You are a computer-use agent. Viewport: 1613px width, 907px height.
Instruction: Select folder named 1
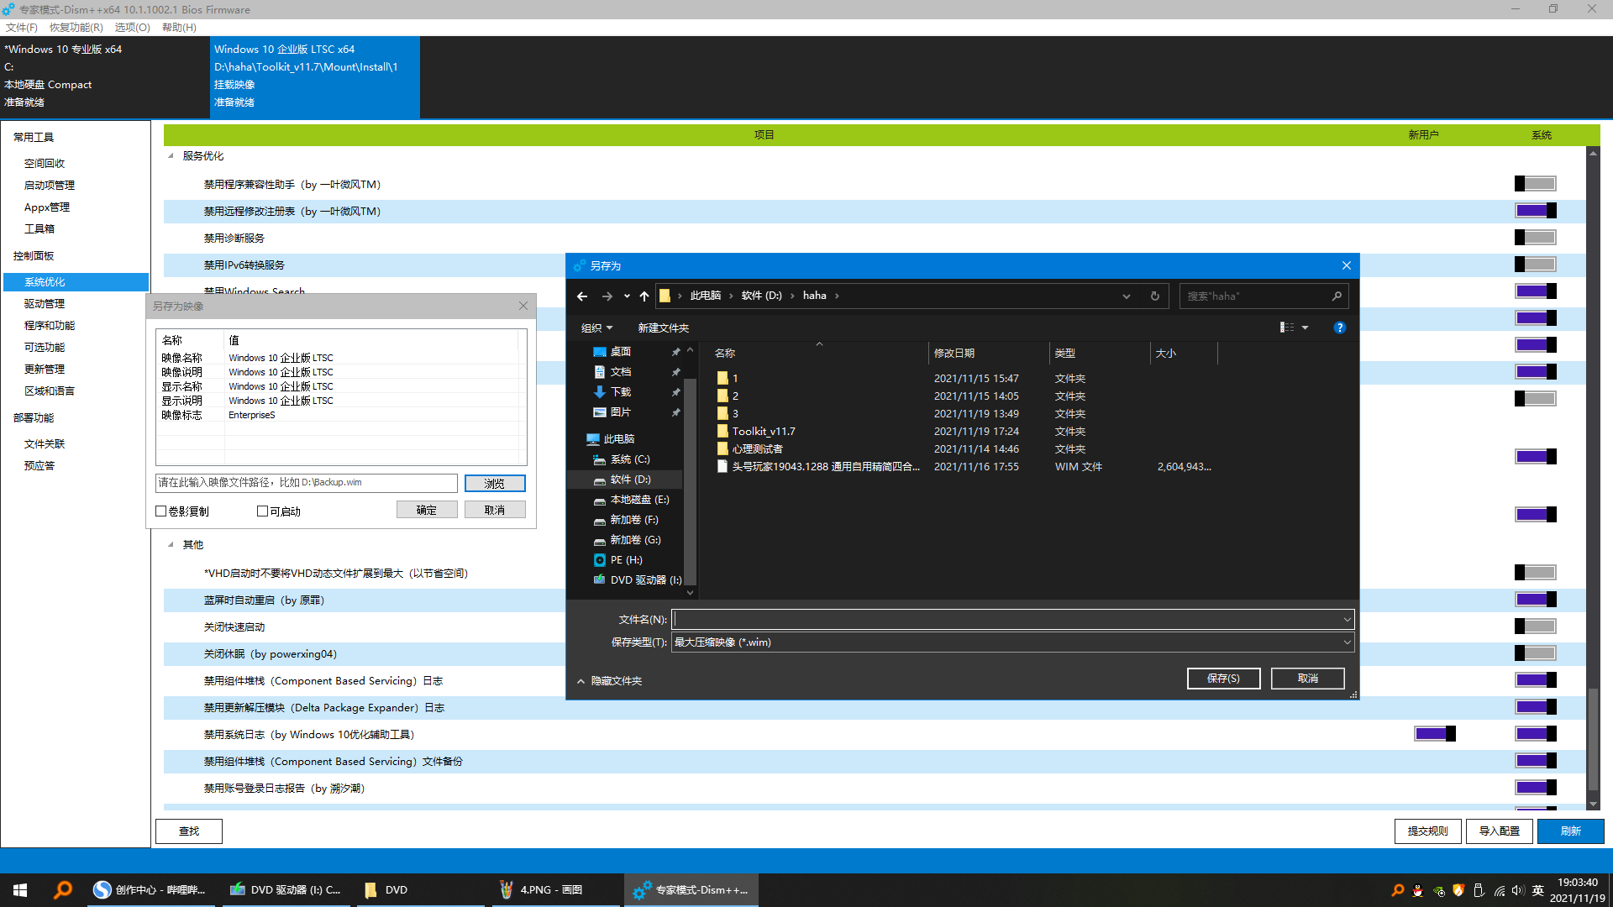point(735,379)
